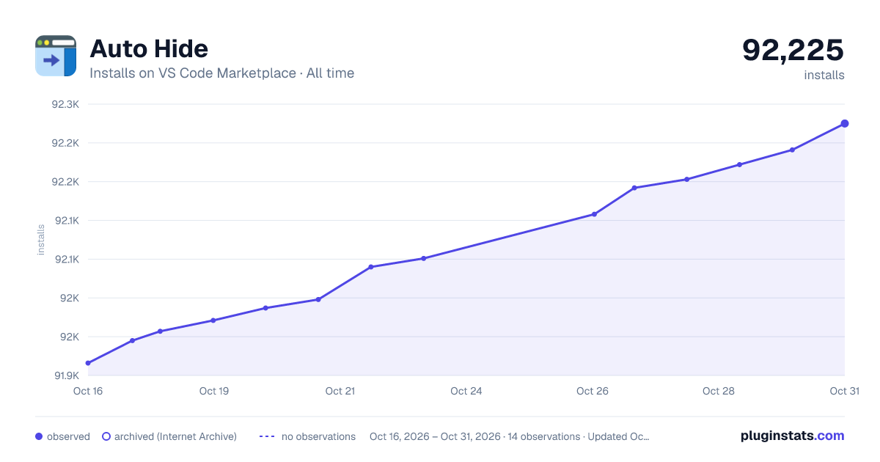The height and width of the screenshot is (462, 880).
Task: Click the 92.3K y-axis label
Action: point(65,104)
